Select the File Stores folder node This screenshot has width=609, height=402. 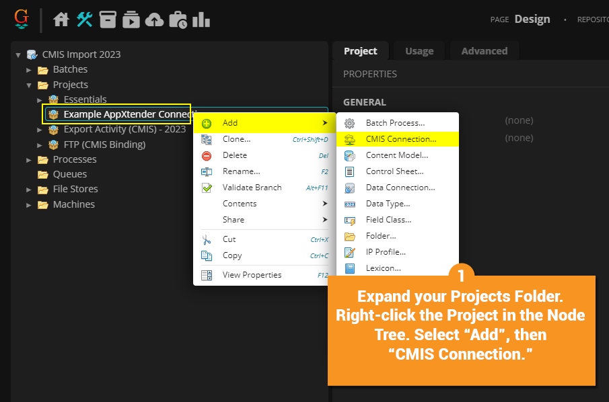click(75, 189)
